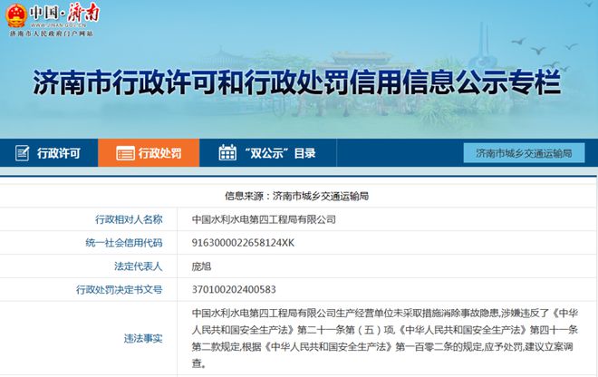The height and width of the screenshot is (377, 598).
Task: Select credit code 91630000226581​24XK value
Action: (243, 243)
